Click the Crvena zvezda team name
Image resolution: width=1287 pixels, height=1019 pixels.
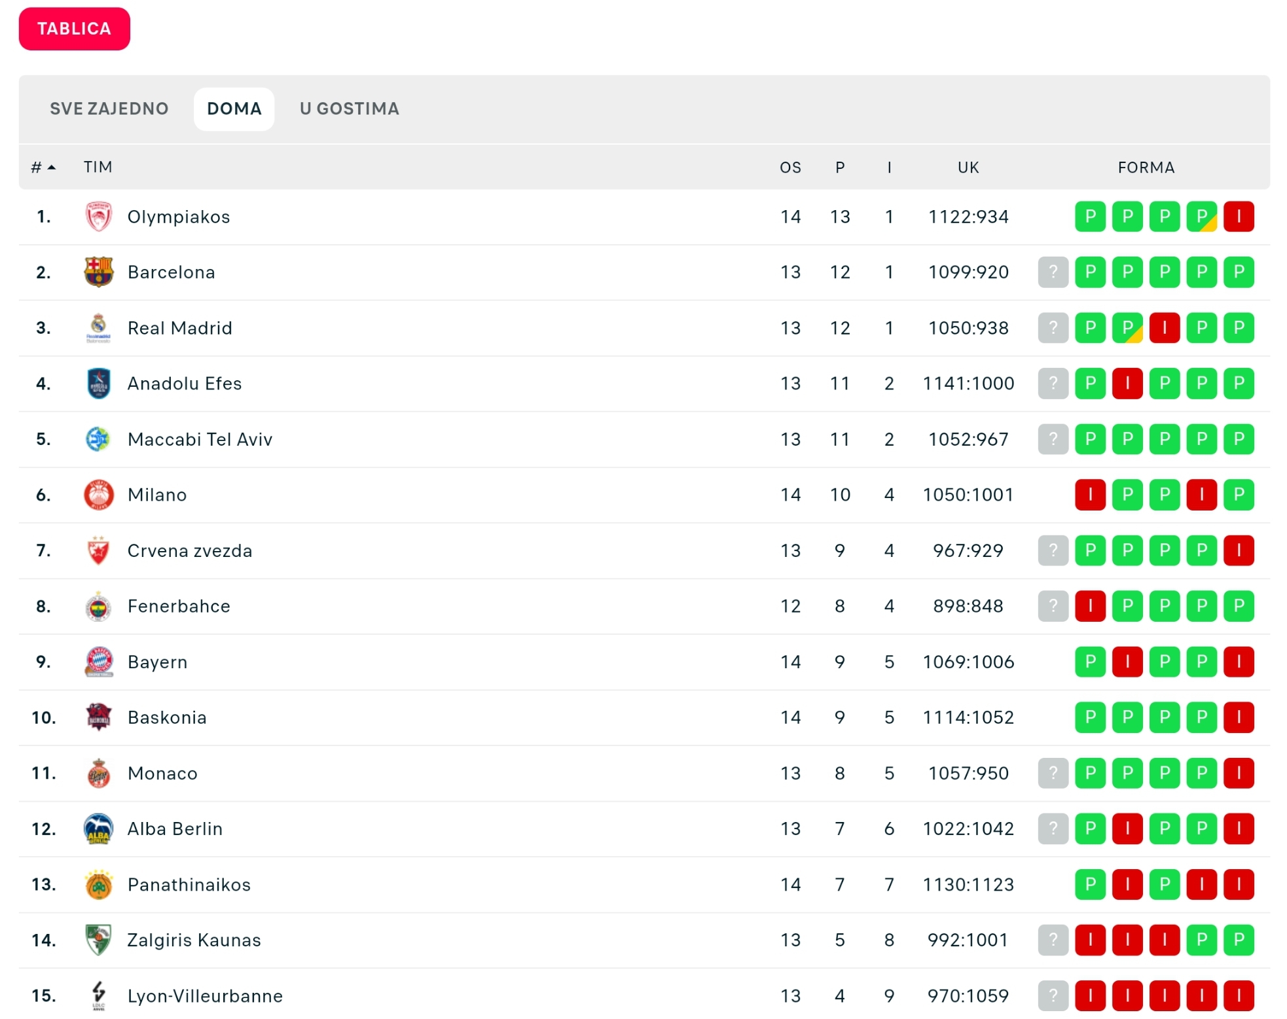(x=190, y=550)
